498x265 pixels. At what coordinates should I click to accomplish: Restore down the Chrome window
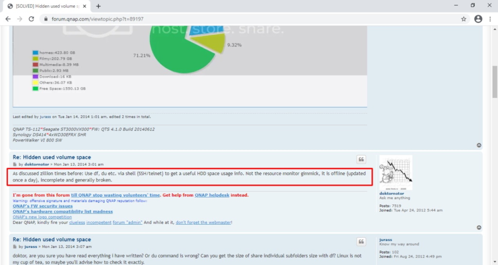473,5
